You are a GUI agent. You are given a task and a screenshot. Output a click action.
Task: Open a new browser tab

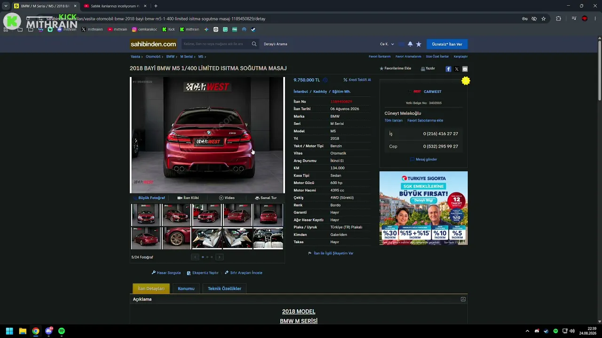click(x=156, y=6)
